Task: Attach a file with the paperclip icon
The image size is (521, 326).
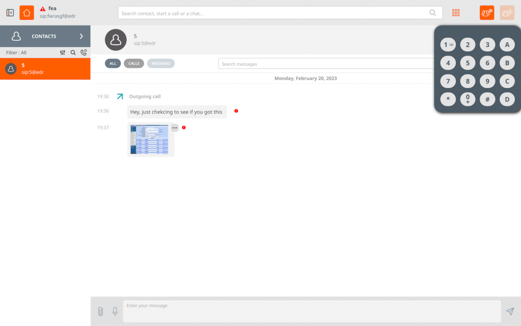Action: (100, 311)
